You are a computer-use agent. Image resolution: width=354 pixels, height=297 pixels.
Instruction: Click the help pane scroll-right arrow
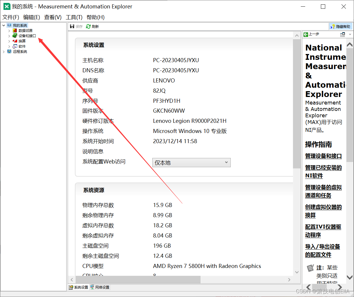(x=340, y=287)
